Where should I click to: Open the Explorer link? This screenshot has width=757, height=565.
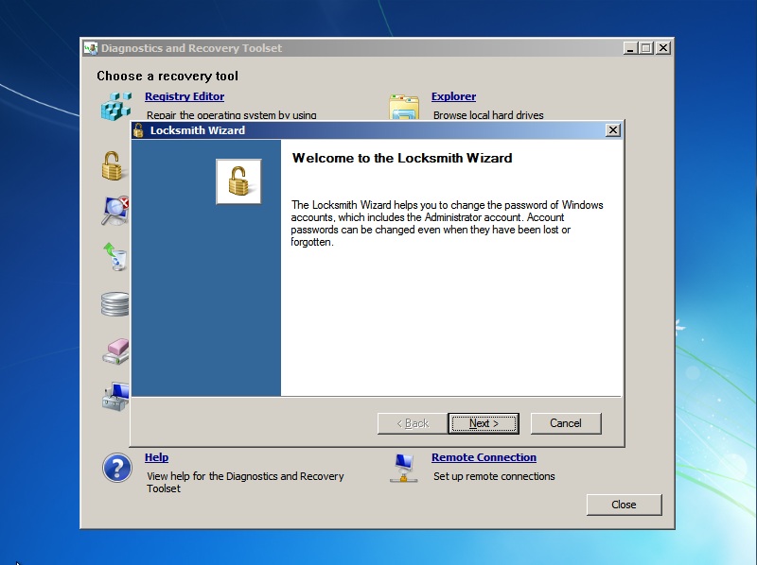(x=453, y=96)
